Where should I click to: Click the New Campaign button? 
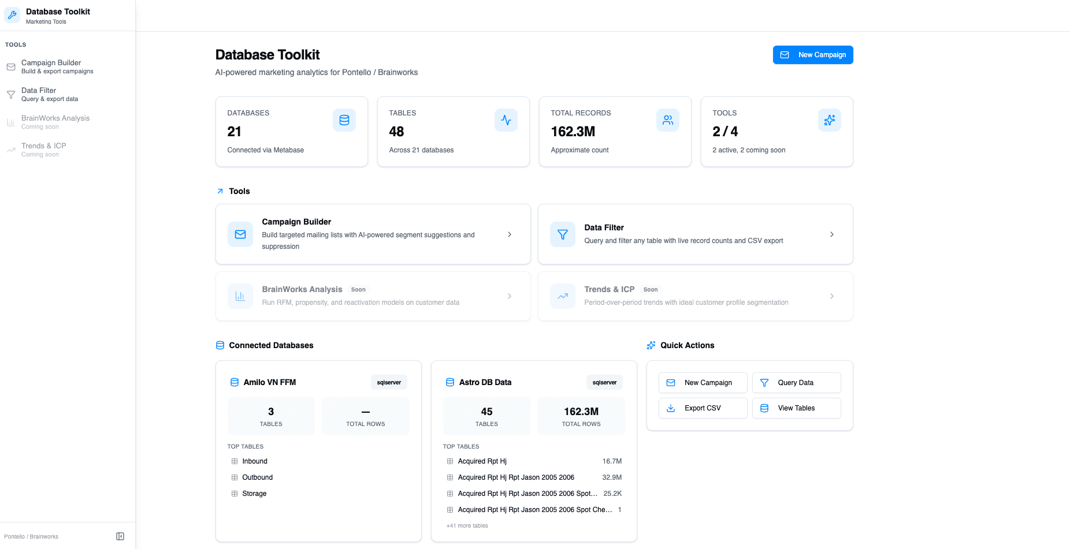point(813,55)
